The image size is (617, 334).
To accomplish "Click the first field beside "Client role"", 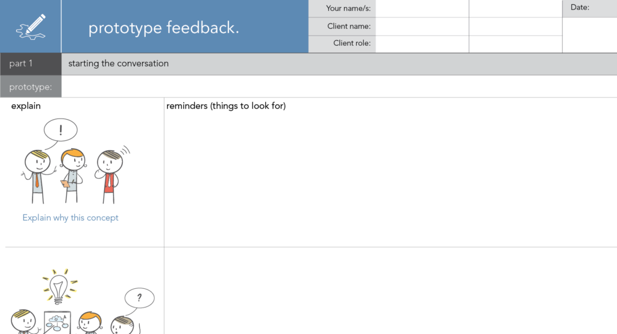I will pos(422,44).
